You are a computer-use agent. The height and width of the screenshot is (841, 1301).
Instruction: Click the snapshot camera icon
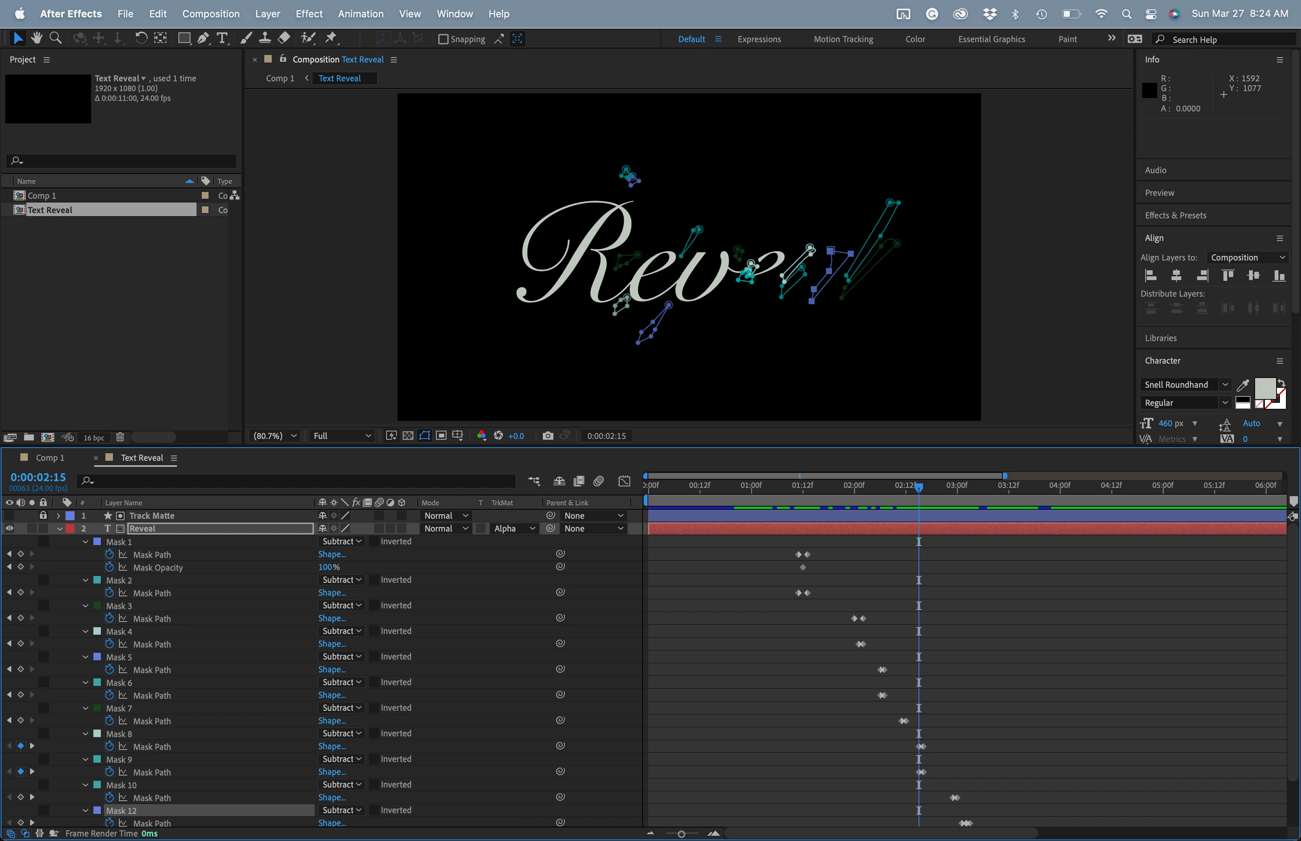[x=548, y=436]
